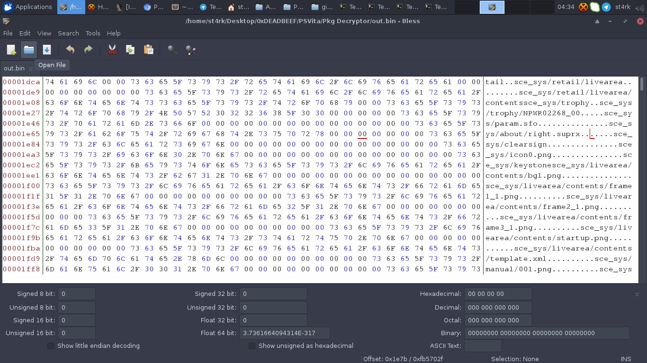This screenshot has width=647, height=363.
Task: Save the file using the download-arrow icon
Action: coord(46,50)
